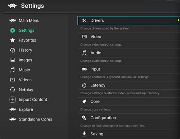The width and height of the screenshot is (180, 139).
Task: Click latency description about video, audio, input
Action: tap(120, 93)
